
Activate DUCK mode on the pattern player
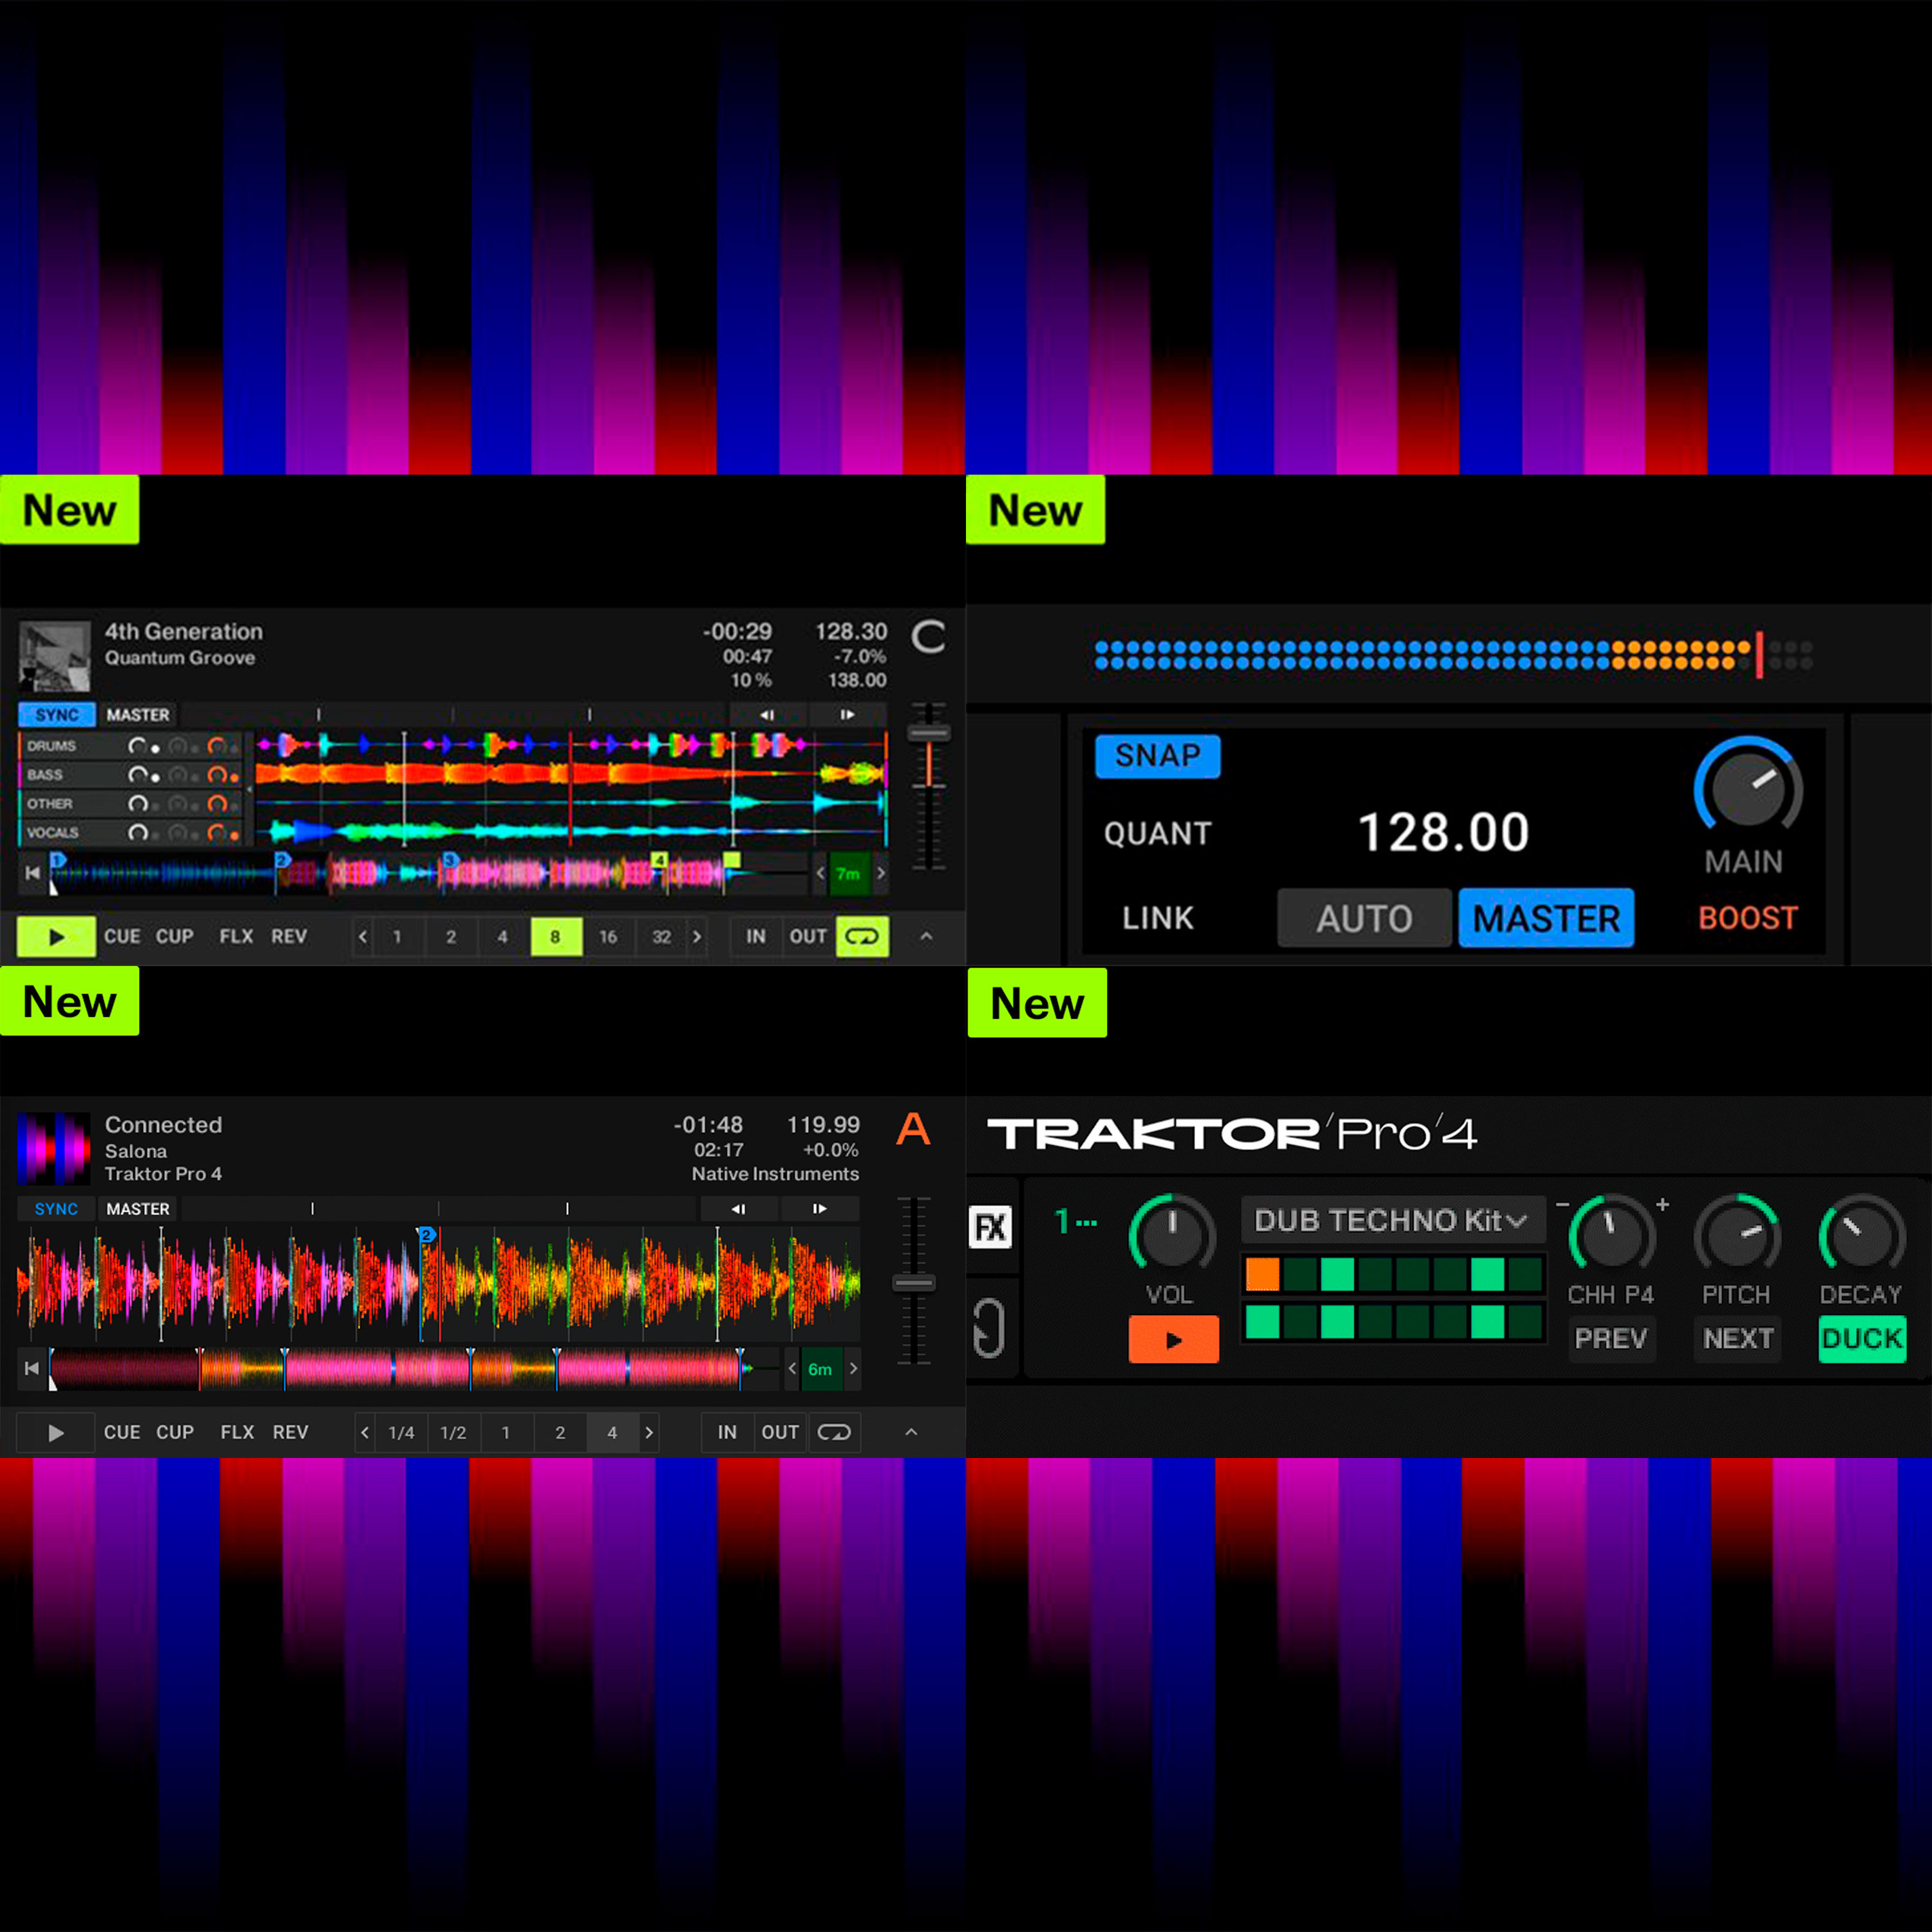click(x=1861, y=1339)
